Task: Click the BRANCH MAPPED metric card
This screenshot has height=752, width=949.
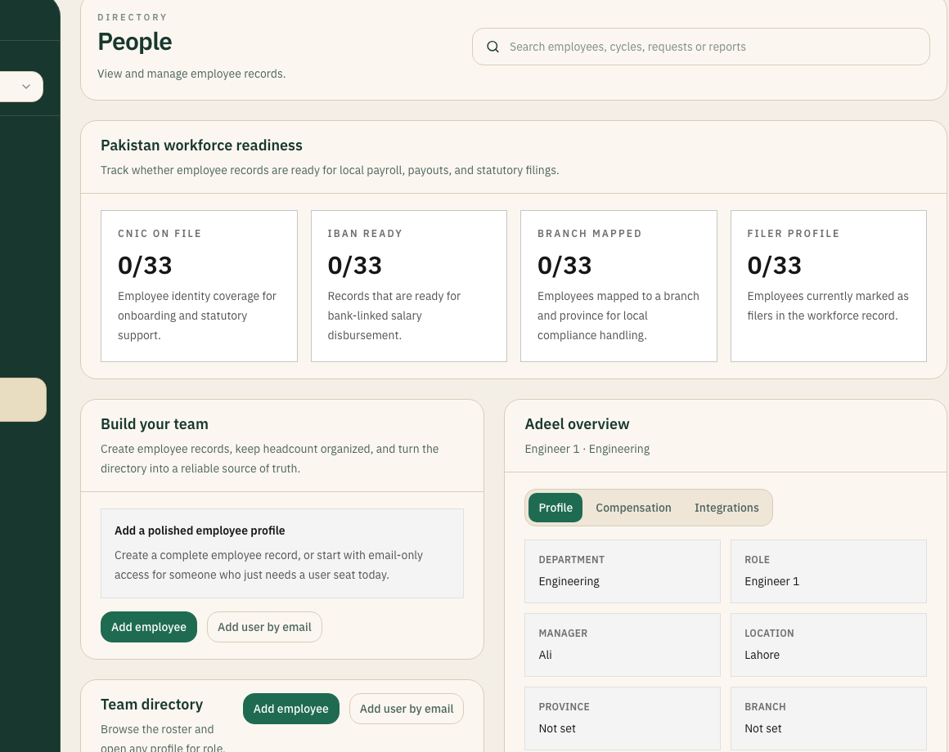Action: click(x=618, y=285)
